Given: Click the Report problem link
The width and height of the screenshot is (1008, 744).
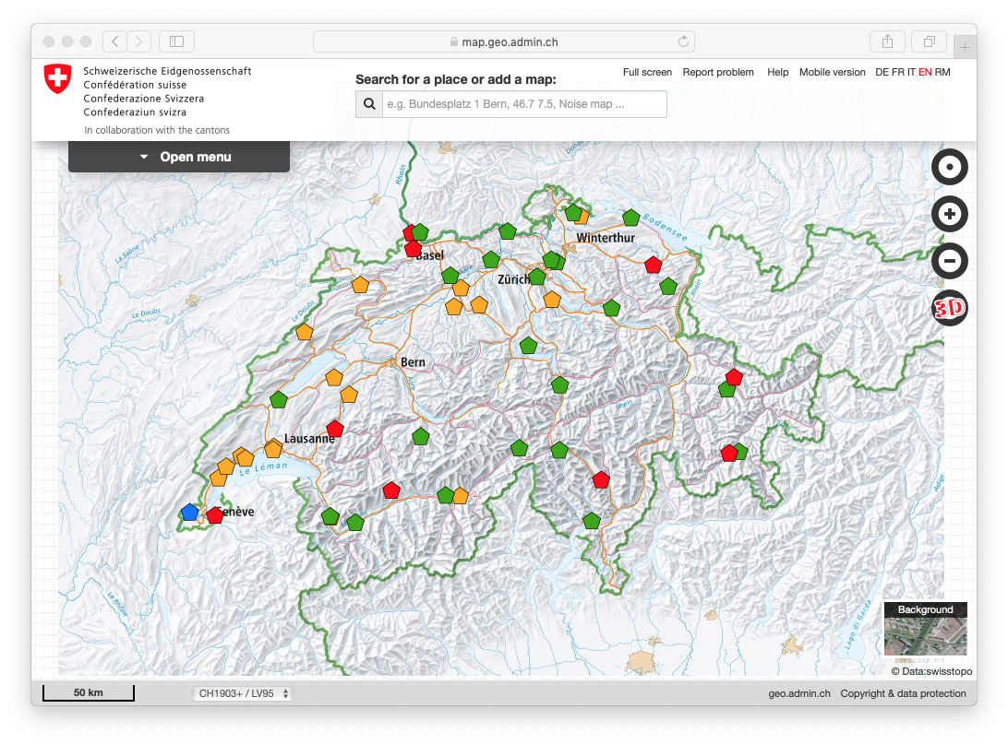Looking at the screenshot, I should (x=718, y=72).
